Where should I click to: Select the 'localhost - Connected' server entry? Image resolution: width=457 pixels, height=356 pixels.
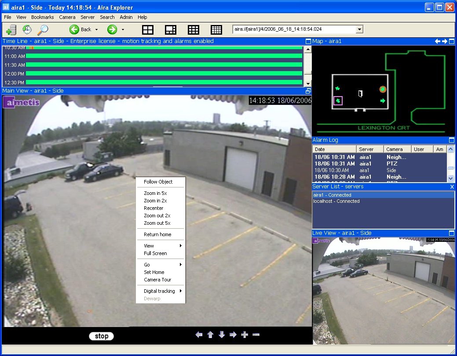click(383, 201)
